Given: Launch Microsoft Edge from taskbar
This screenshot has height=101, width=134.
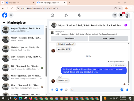Looking at the screenshot, I should tap(21, 99).
